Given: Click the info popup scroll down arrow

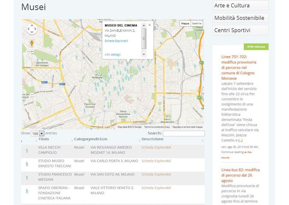Looking at the screenshot, I should [144, 54].
